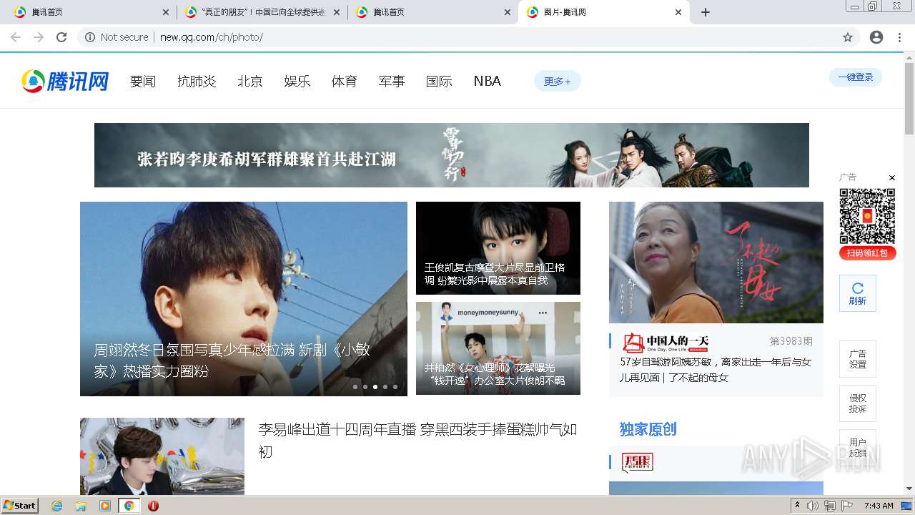
Task: Open the 张若昀李庚希 banner advertisement
Action: click(x=452, y=155)
